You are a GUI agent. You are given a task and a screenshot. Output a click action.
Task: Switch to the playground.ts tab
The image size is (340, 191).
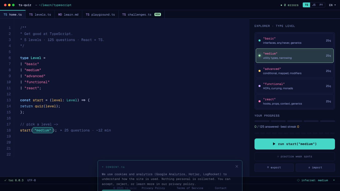point(100,15)
